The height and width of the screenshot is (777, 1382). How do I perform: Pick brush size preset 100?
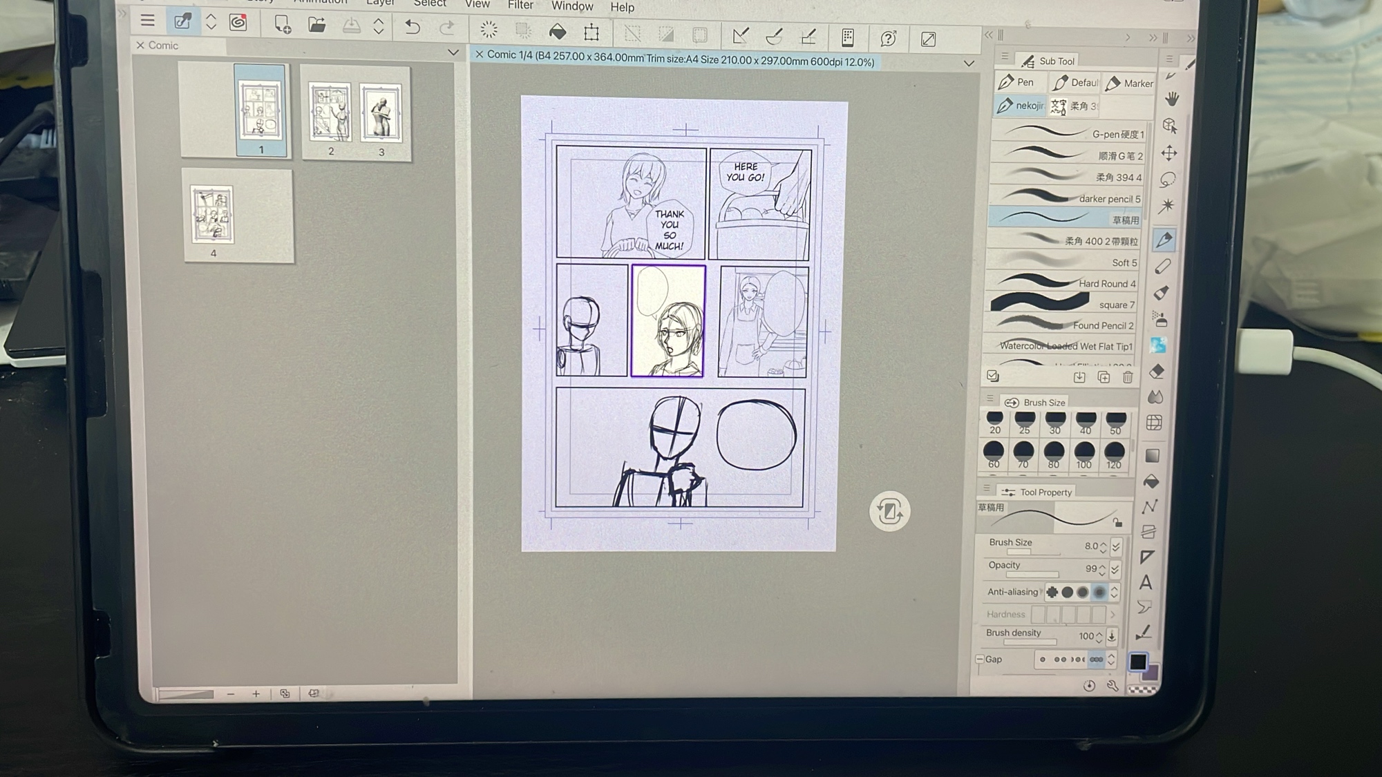1083,455
